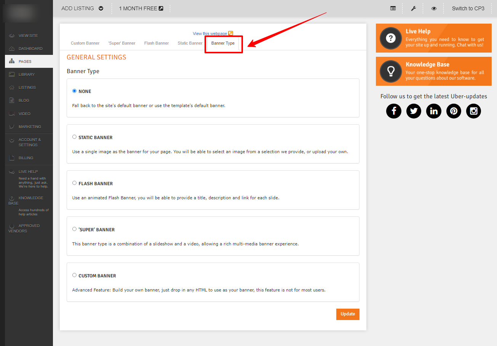Select the FLASH BANNER radio option
Screen dimensions: 497x346
[x=74, y=183]
